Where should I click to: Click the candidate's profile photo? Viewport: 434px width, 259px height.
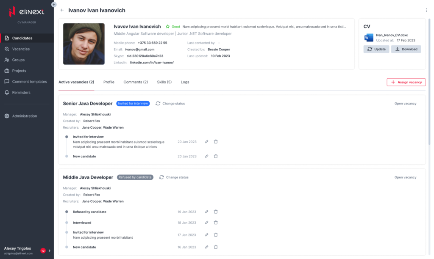click(84, 44)
